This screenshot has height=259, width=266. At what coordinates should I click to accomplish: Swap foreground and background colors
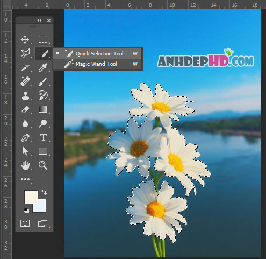[44, 192]
